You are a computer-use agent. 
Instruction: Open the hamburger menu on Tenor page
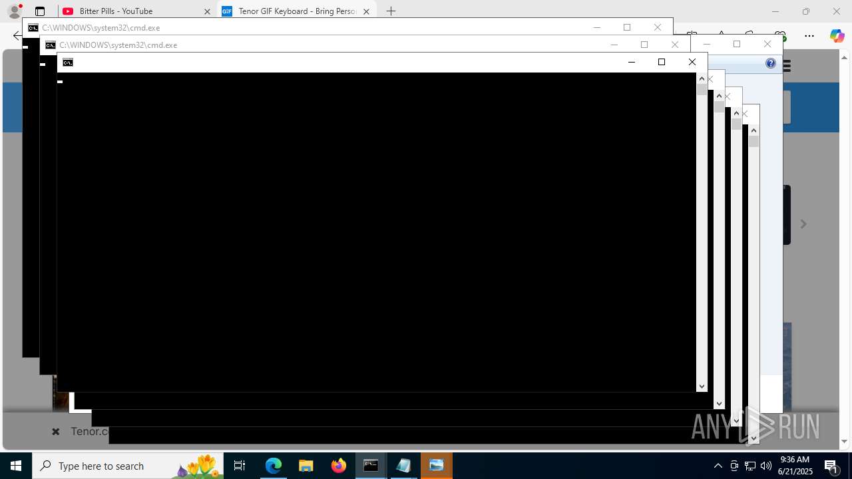(x=787, y=66)
